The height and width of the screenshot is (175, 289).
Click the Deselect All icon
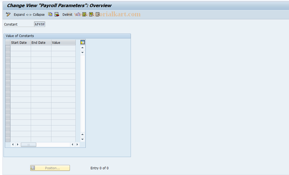(x=98, y=14)
